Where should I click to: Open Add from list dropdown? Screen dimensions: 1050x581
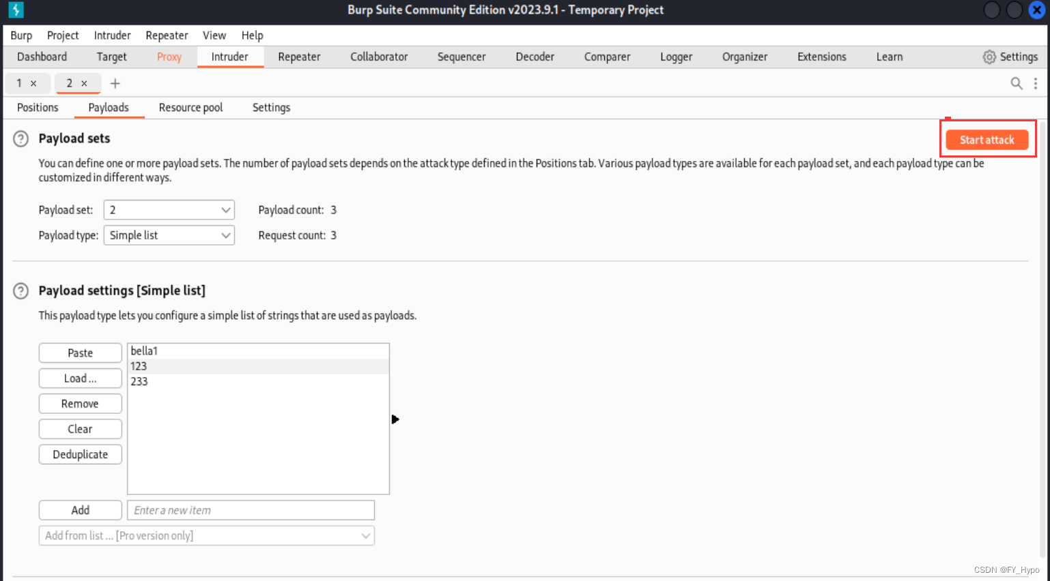[207, 535]
